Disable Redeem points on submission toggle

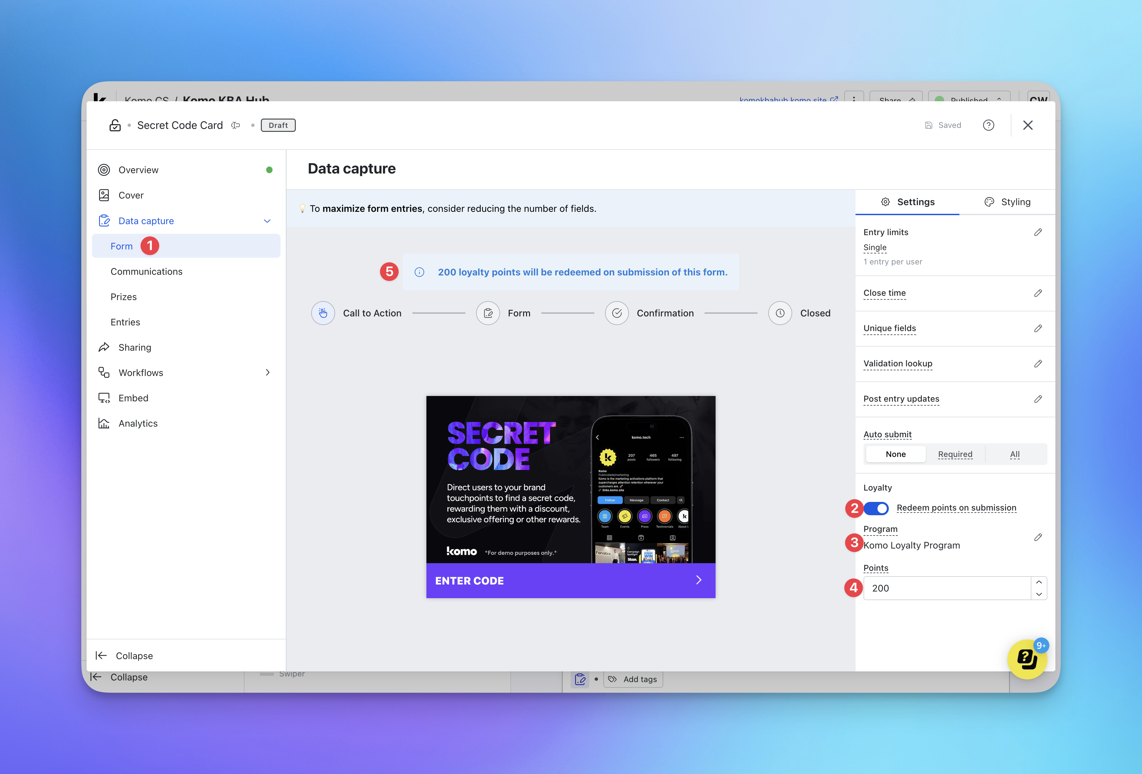(x=876, y=508)
